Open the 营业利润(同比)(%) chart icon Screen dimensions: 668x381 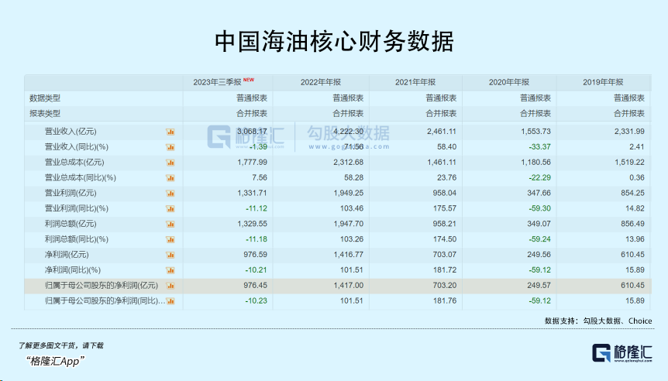[170, 208]
